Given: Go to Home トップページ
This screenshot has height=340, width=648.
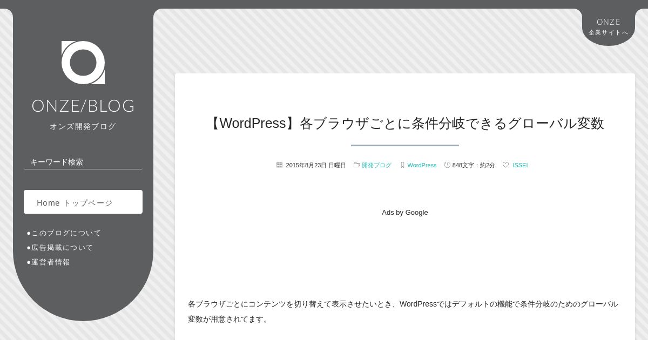Looking at the screenshot, I should click(83, 202).
